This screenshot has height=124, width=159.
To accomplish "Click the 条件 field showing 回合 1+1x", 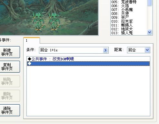I will 74,50.
